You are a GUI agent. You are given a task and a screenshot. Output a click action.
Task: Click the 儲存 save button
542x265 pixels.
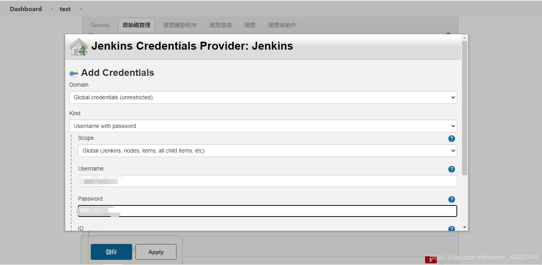point(111,252)
